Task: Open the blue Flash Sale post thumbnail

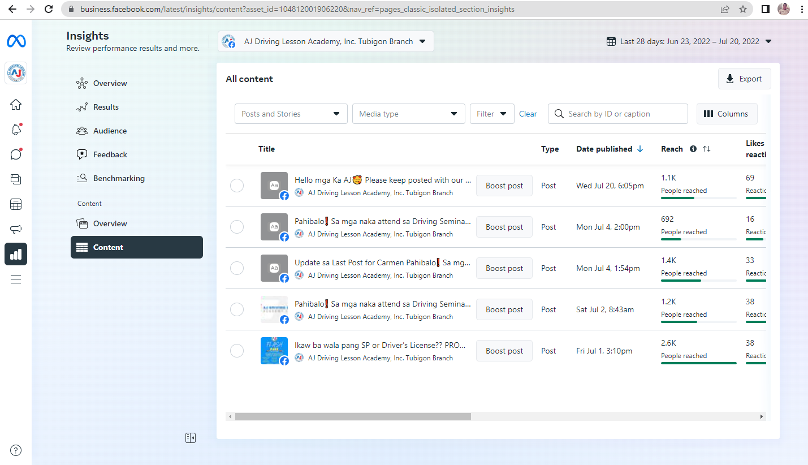Action: (274, 351)
